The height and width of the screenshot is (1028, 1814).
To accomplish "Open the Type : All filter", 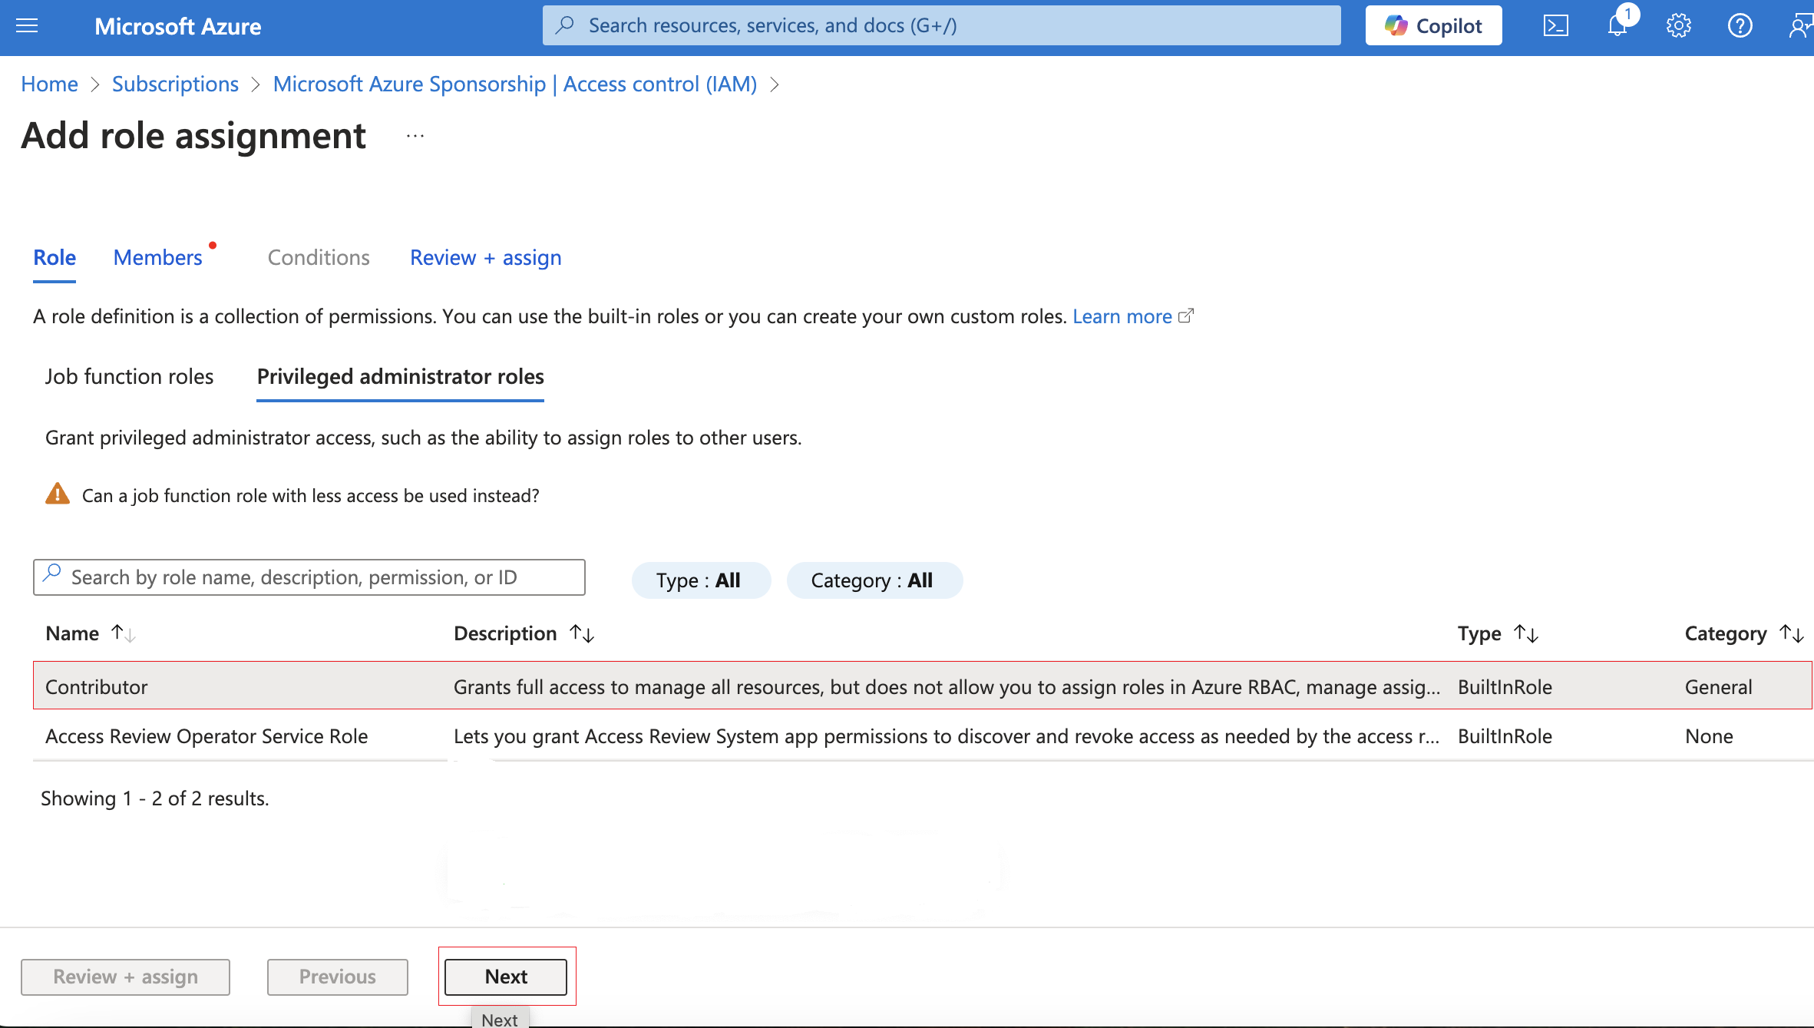I will (699, 580).
